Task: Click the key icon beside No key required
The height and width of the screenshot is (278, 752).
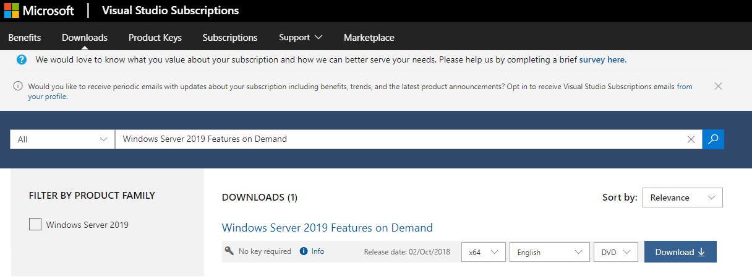Action: [x=229, y=251]
